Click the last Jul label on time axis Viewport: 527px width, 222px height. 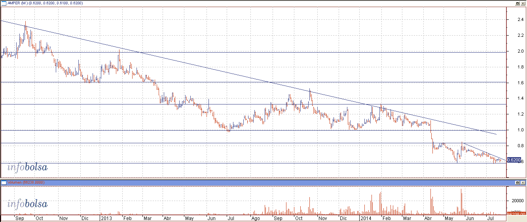(x=490, y=218)
